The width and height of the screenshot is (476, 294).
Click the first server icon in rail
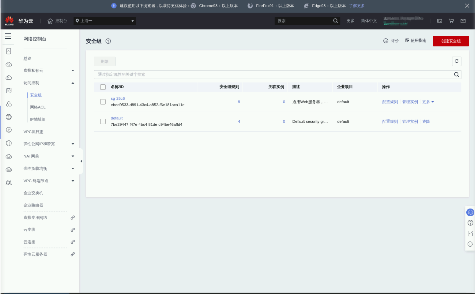coord(9,51)
